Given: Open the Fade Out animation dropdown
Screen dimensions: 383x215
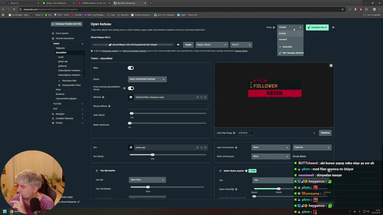Looking at the screenshot, I should pyautogui.click(x=312, y=147).
